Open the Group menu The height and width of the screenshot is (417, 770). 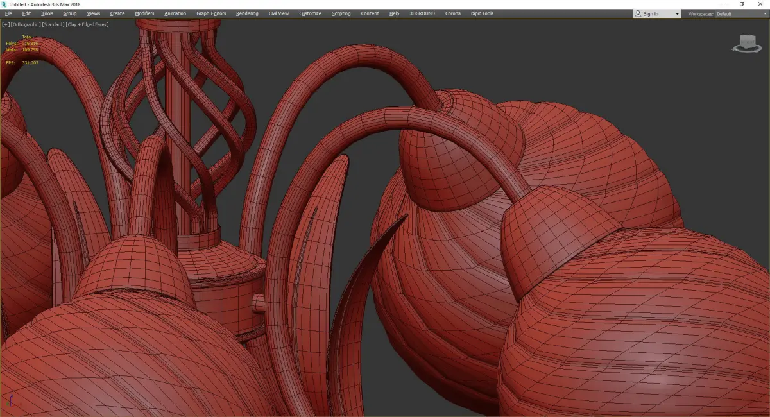pos(69,13)
